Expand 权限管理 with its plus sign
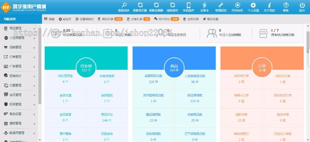 point(34,105)
